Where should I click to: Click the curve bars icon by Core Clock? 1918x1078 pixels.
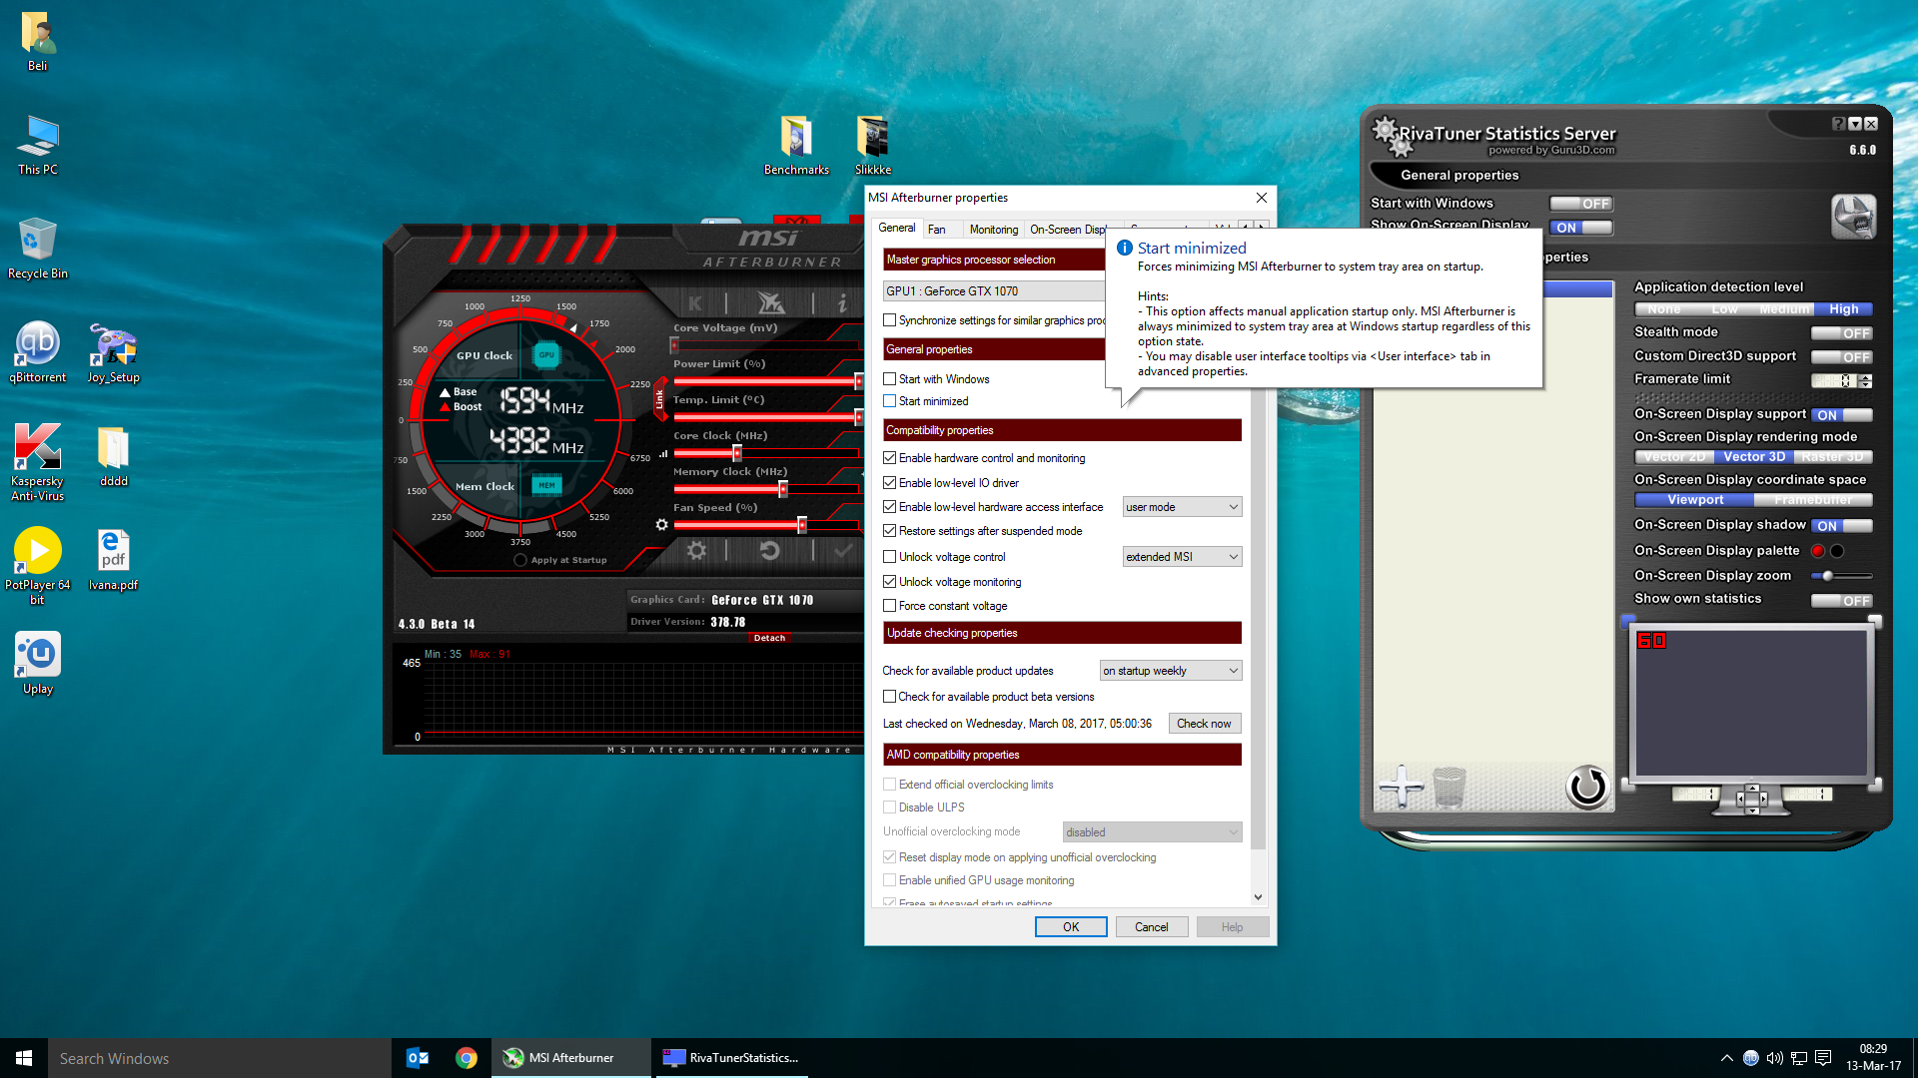pyautogui.click(x=663, y=454)
